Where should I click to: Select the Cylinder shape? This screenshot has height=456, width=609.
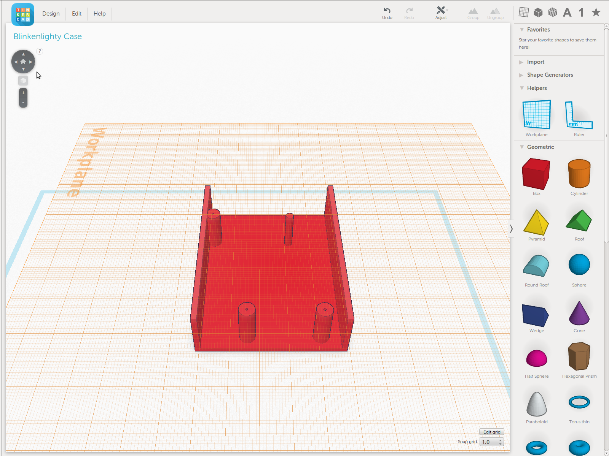click(579, 174)
